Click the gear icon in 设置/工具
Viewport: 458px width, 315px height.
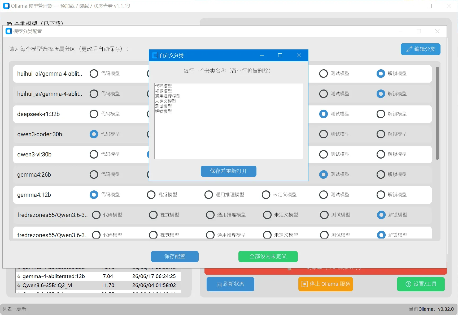click(x=408, y=284)
